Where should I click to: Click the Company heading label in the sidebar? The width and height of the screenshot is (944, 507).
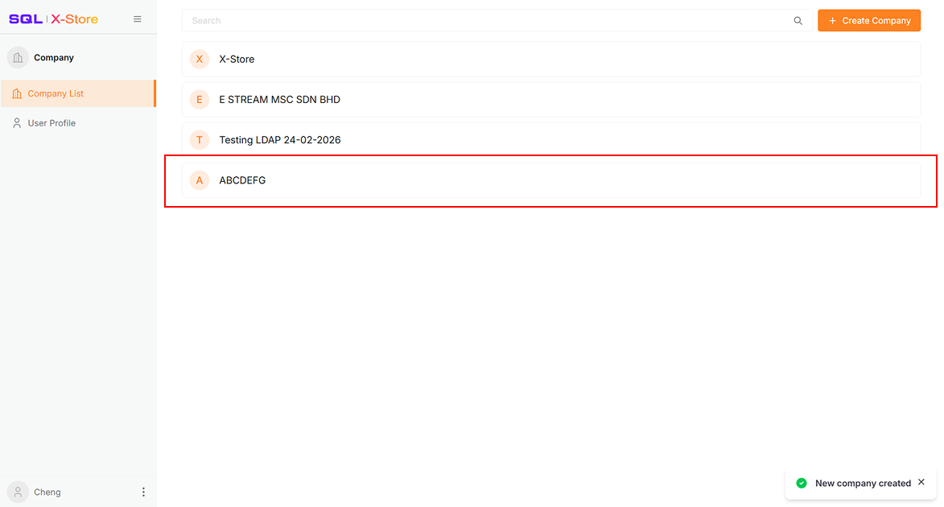pos(54,58)
